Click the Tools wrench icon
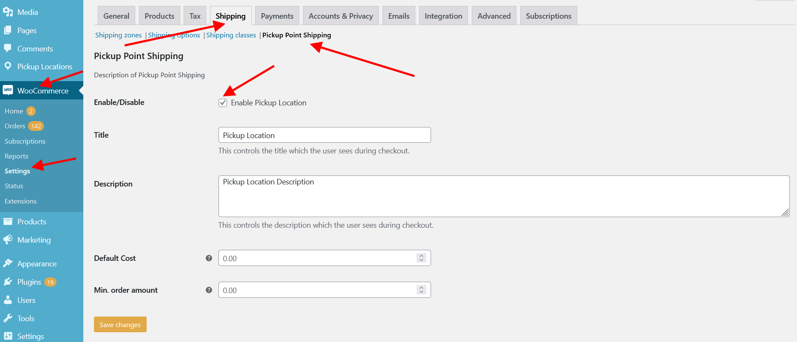 click(x=8, y=318)
